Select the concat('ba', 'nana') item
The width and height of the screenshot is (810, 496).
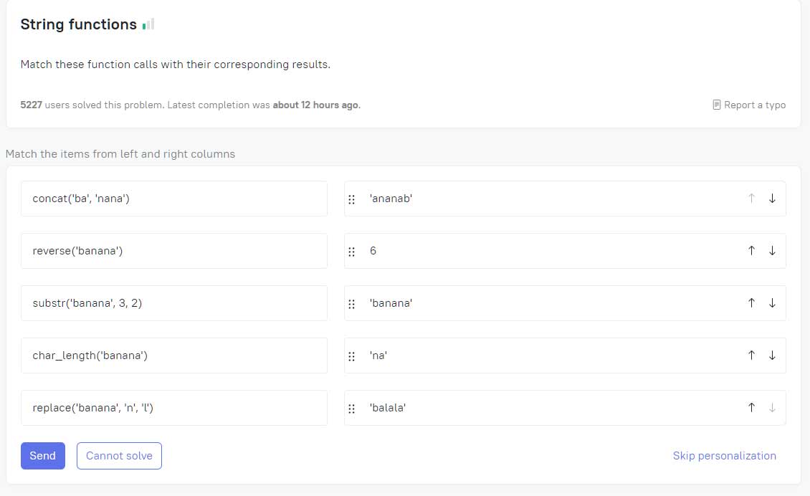point(174,199)
